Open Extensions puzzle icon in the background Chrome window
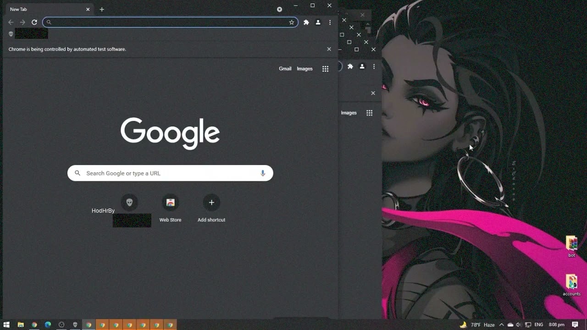This screenshot has height=330, width=587. pos(350,66)
